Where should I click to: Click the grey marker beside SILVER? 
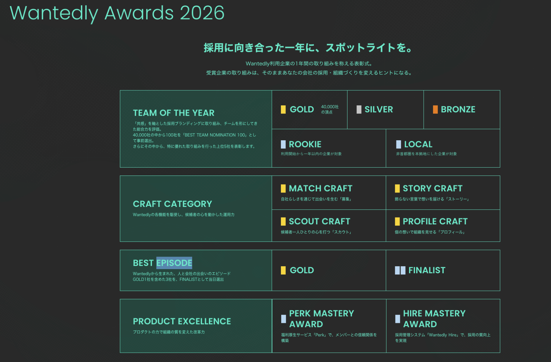click(359, 110)
